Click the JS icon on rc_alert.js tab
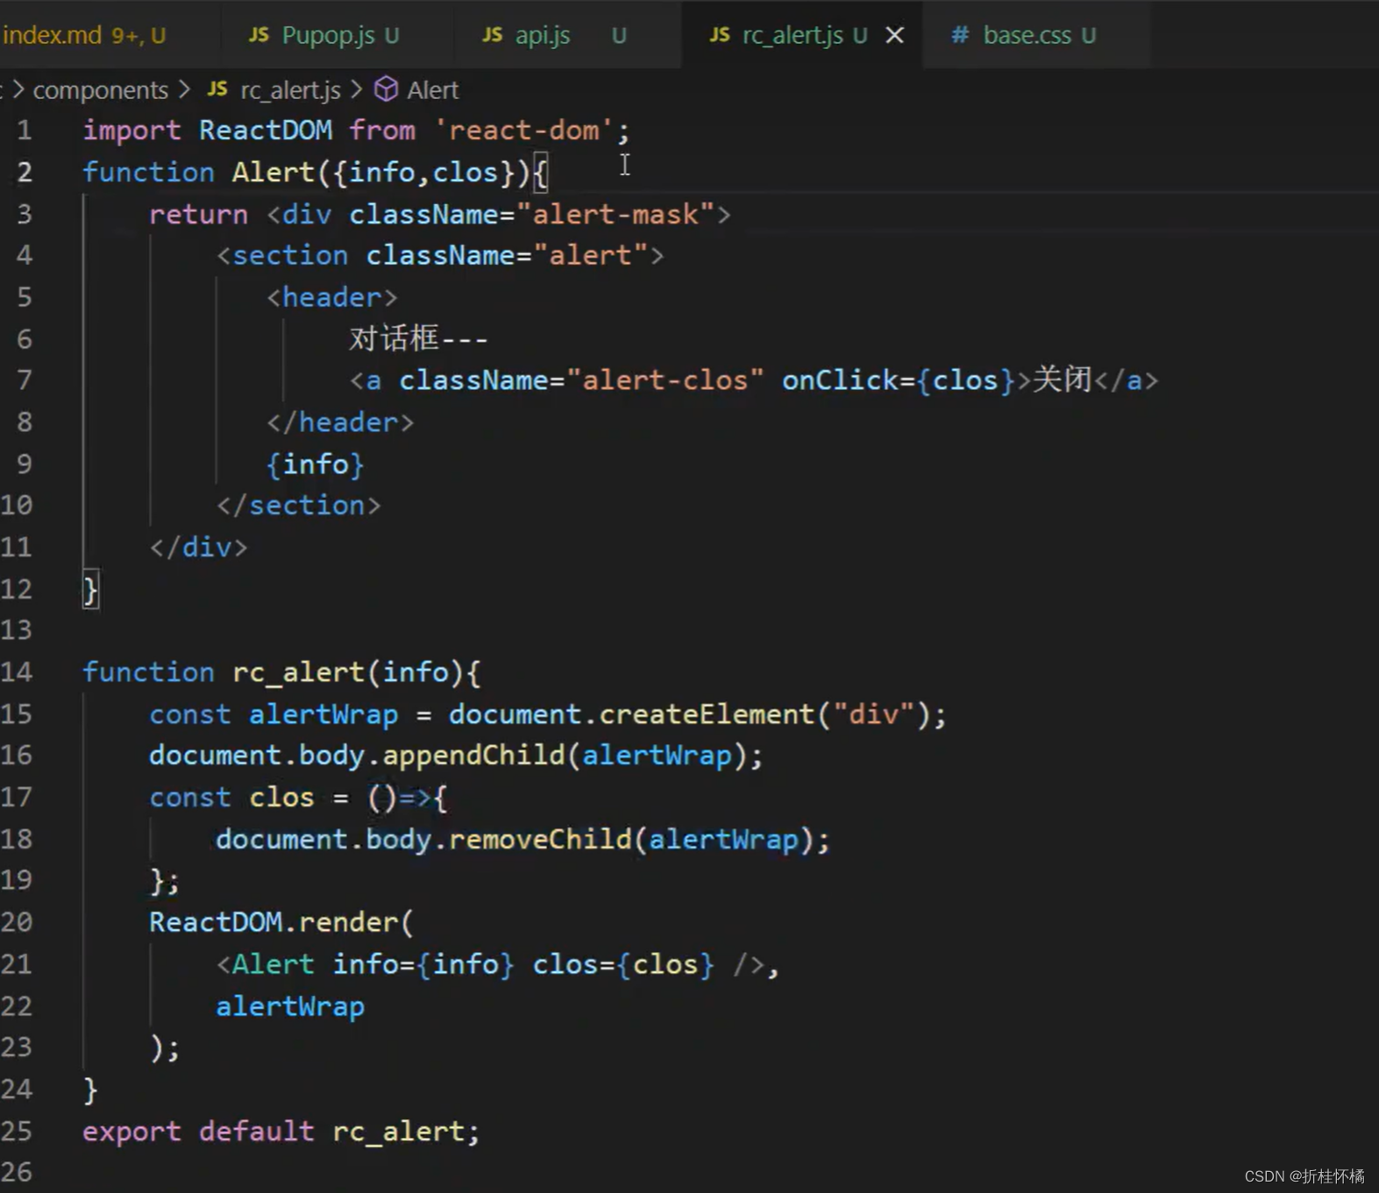The height and width of the screenshot is (1193, 1379). pos(720,35)
